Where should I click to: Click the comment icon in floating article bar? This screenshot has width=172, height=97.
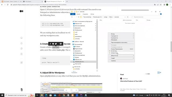[71, 90]
